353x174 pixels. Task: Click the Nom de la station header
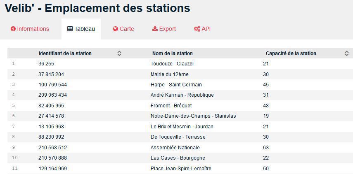tap(172, 53)
